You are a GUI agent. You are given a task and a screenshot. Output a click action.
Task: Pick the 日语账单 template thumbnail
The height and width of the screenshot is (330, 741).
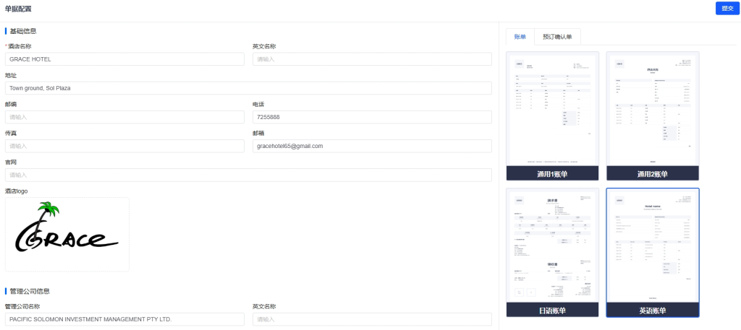552,246
